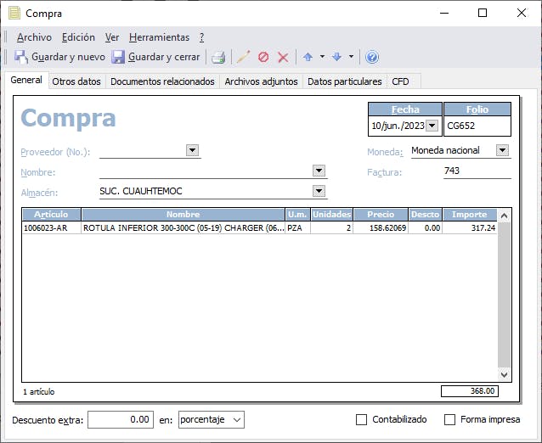The height and width of the screenshot is (443, 542).
Task: Click the pencil edit icon
Action: coord(243,57)
